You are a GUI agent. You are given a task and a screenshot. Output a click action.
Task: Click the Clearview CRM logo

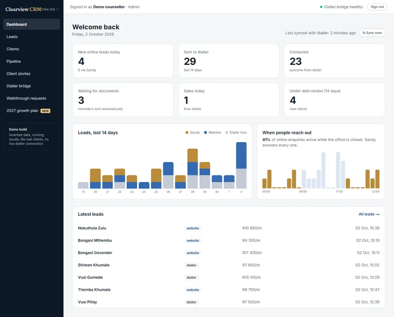coord(23,9)
